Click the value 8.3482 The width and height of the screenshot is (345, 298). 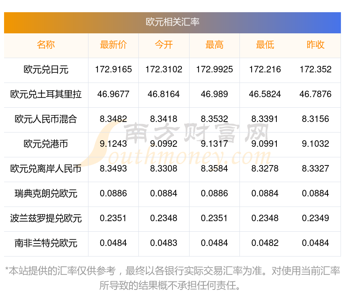click(113, 119)
